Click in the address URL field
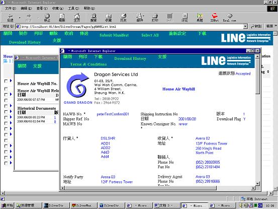The height and width of the screenshot is (209, 278). click(131, 27)
